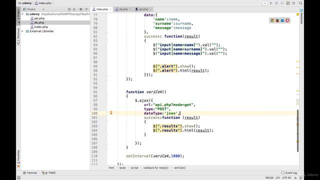Click the callback for ready() breadcrumb
Viewport: 320px width, 180px height.
156,168
